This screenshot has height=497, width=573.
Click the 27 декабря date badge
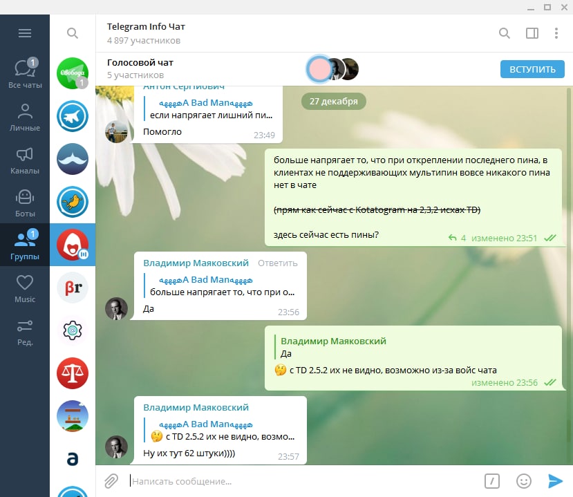(x=334, y=101)
